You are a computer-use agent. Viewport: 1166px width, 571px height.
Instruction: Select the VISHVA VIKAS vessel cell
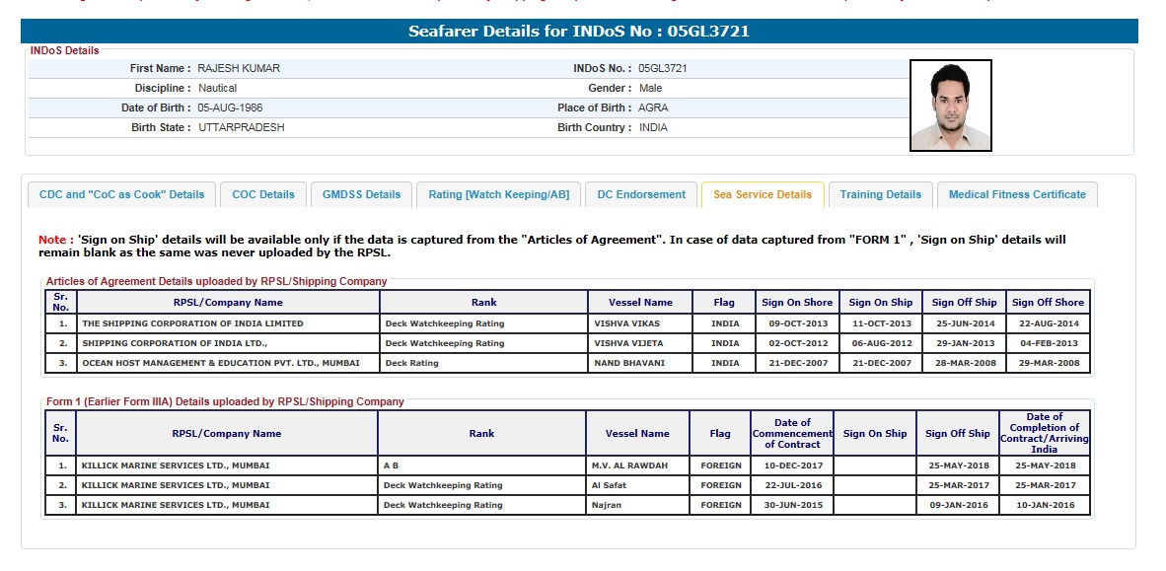638,323
